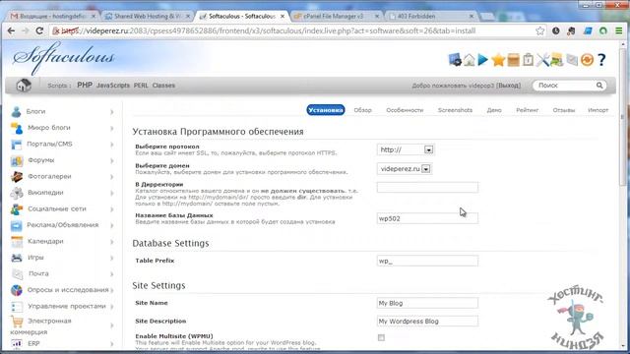
Task: Click the Фотогалереи category icon
Action: tap(17, 177)
